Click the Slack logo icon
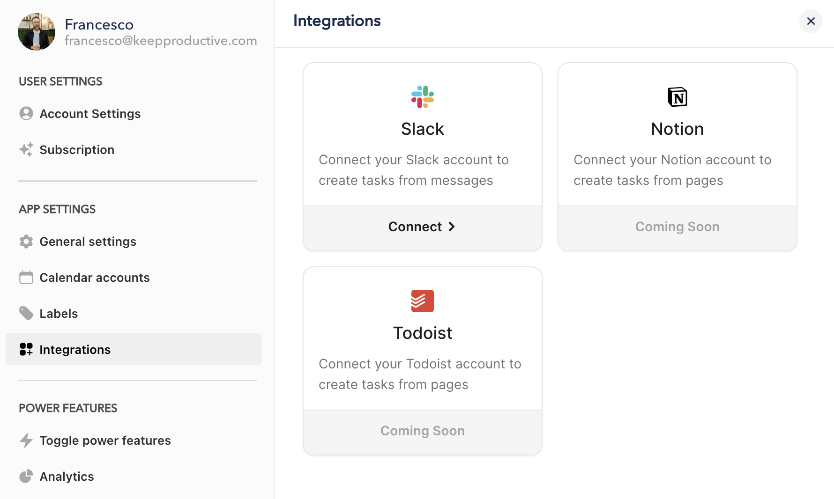Image resolution: width=834 pixels, height=499 pixels. tap(422, 97)
